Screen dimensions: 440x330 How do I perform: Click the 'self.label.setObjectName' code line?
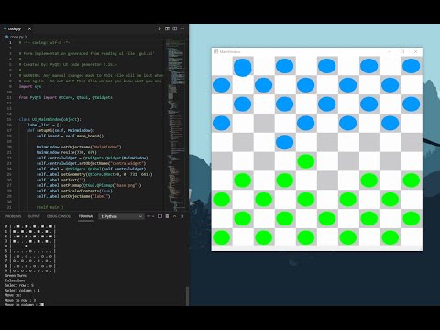[73, 196]
